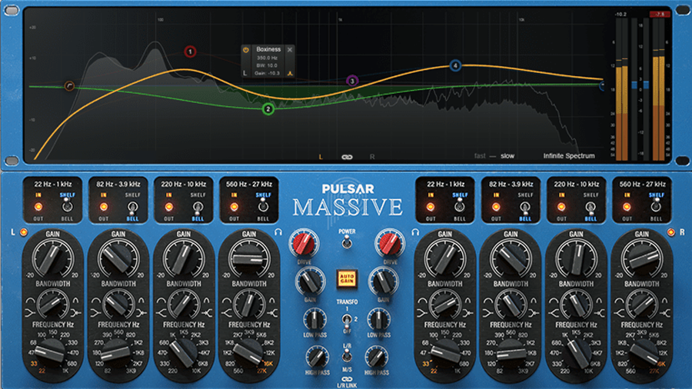The image size is (692, 389).
Task: Select the purple band node 3 on graph
Action: pos(352,81)
